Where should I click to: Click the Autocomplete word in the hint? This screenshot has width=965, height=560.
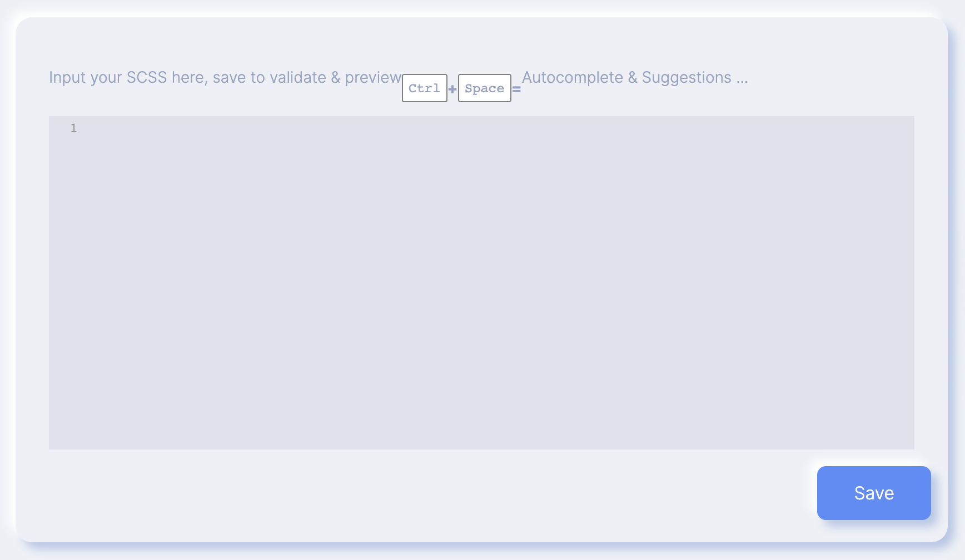573,77
